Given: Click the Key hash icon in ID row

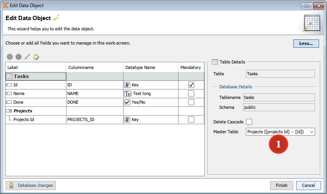Looking at the screenshot, I should click(127, 85).
